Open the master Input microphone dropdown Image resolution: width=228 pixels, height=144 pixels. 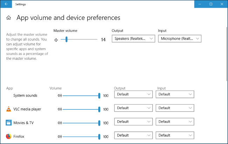point(180,39)
